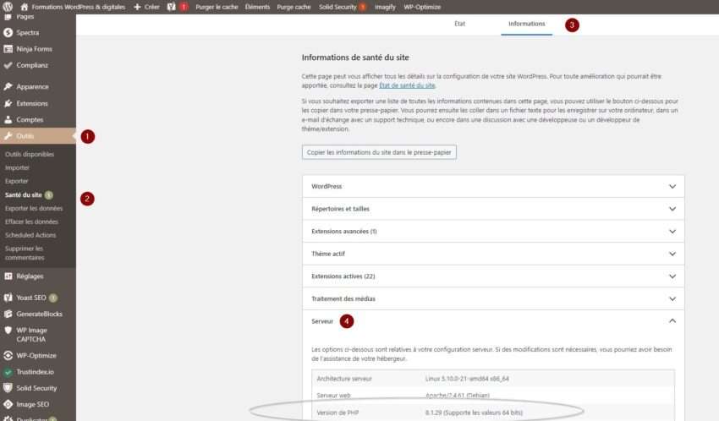Open Éléments in the admin bar
This screenshot has width=719, height=421.
coord(257,7)
